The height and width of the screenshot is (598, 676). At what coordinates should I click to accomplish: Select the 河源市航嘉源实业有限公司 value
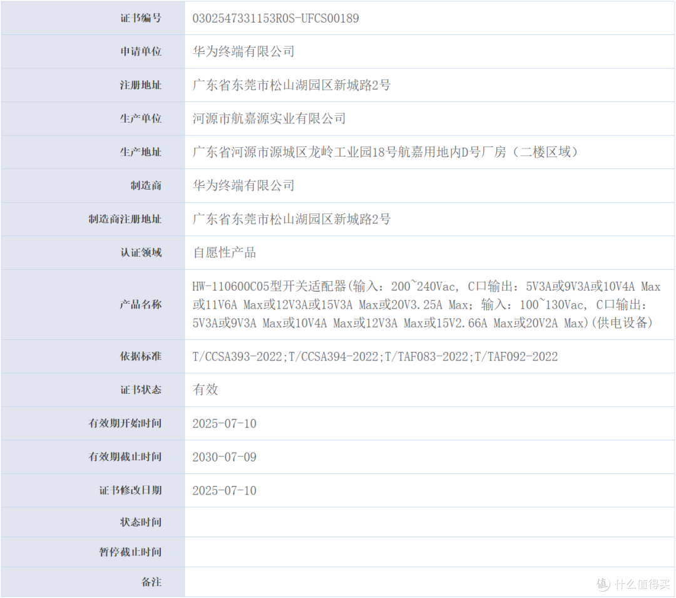269,118
